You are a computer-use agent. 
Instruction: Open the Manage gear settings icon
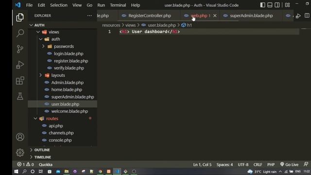tap(20, 153)
